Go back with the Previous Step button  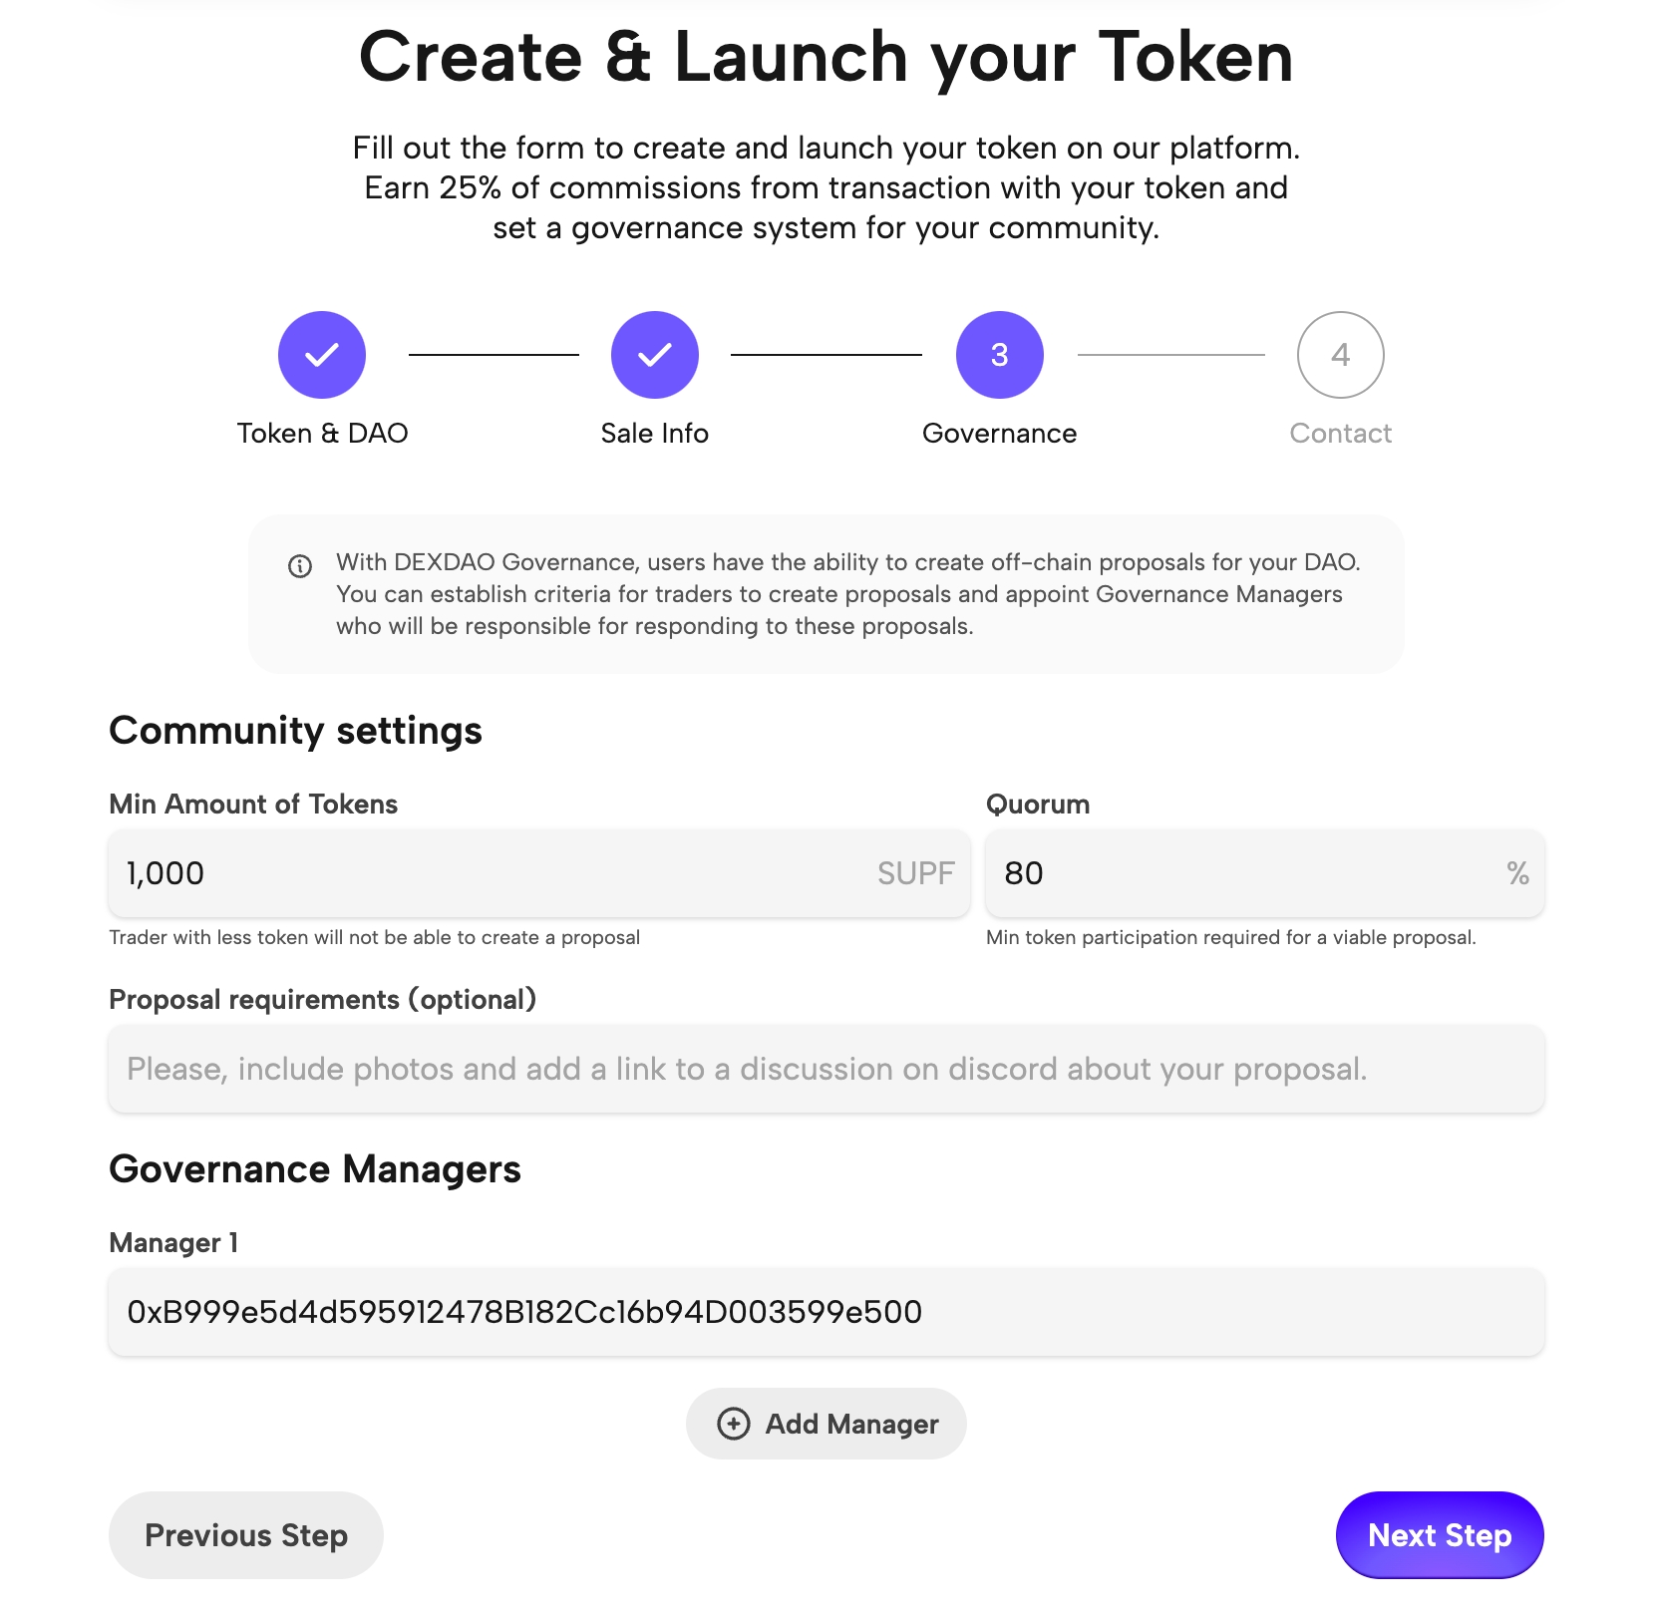pos(245,1535)
